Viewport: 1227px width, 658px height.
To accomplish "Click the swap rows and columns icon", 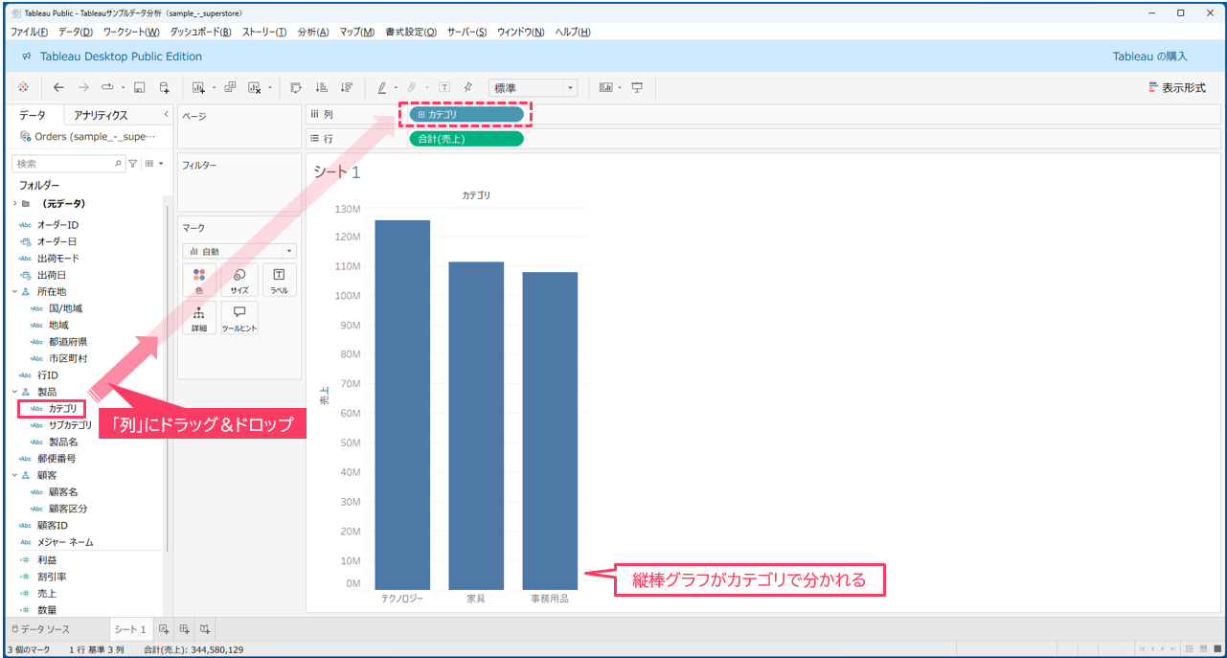I will 296,87.
